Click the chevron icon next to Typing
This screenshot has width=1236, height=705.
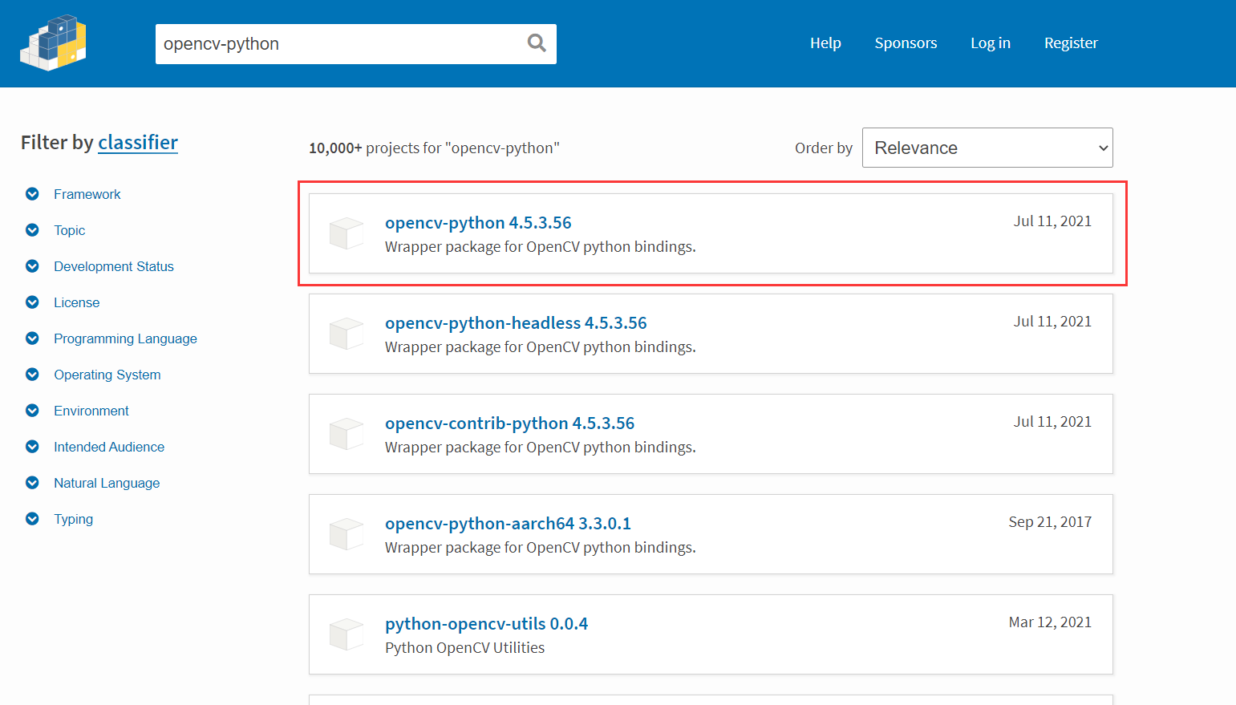[x=32, y=519]
